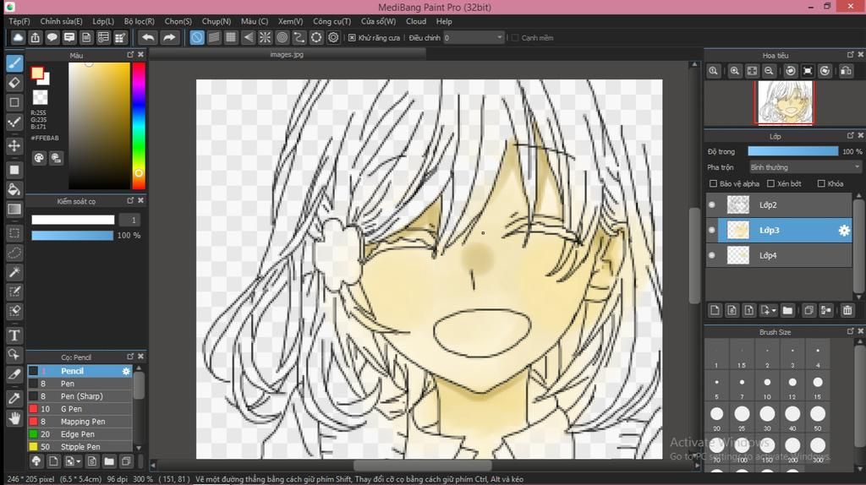Viewport: 866px width, 485px height.
Task: Click the Redo arrow in toolbar
Action: tap(169, 37)
